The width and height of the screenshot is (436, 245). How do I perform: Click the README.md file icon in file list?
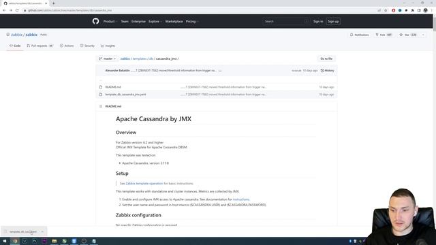pos(101,87)
